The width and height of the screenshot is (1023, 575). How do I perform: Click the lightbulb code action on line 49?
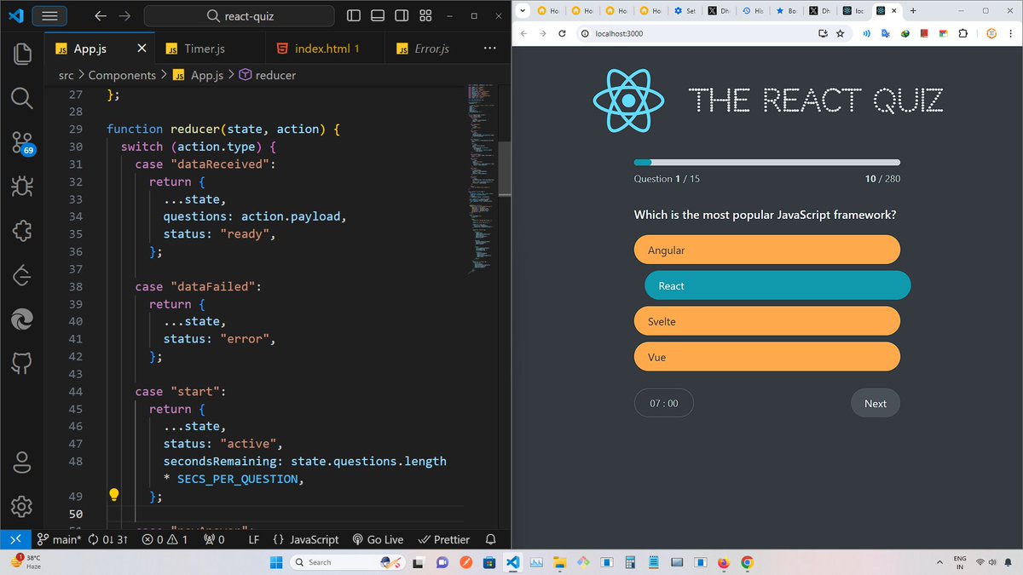tap(114, 495)
